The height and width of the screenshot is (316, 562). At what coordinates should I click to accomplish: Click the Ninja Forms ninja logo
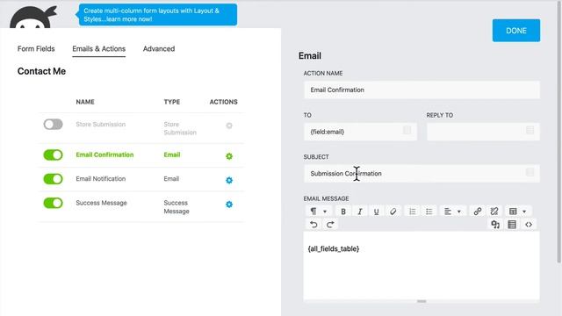tap(33, 18)
